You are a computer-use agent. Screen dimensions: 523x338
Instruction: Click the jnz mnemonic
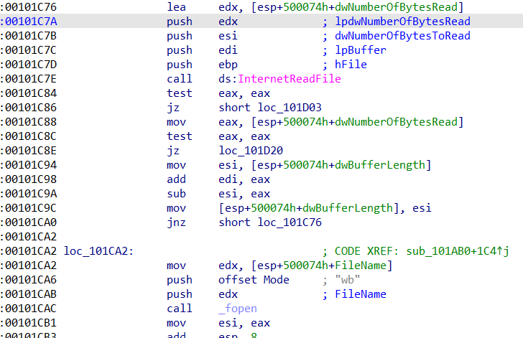177,222
